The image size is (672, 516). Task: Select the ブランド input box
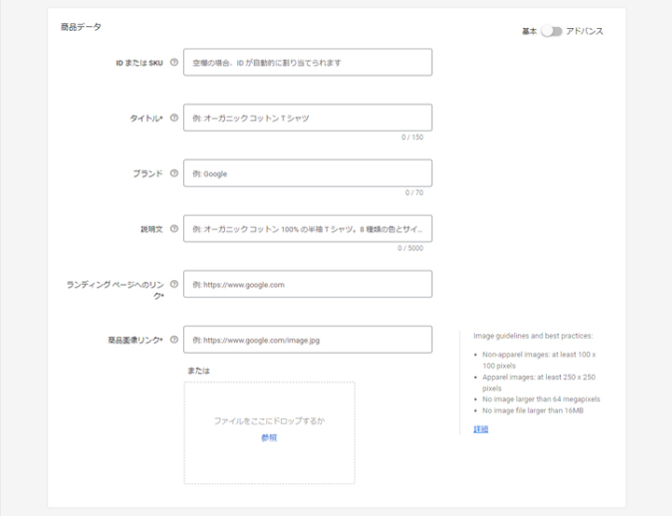tap(307, 174)
